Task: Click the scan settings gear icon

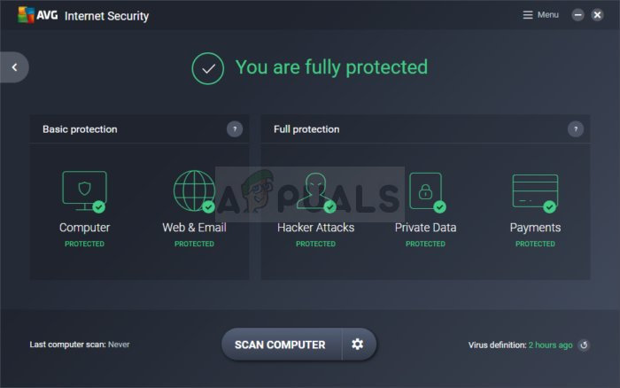Action: pyautogui.click(x=358, y=345)
